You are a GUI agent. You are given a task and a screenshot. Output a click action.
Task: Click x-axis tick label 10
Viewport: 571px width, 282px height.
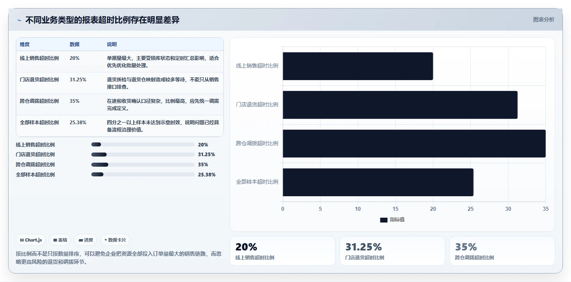click(x=358, y=209)
